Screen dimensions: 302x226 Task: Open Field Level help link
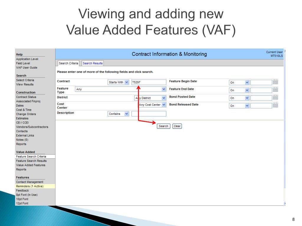click(23, 63)
